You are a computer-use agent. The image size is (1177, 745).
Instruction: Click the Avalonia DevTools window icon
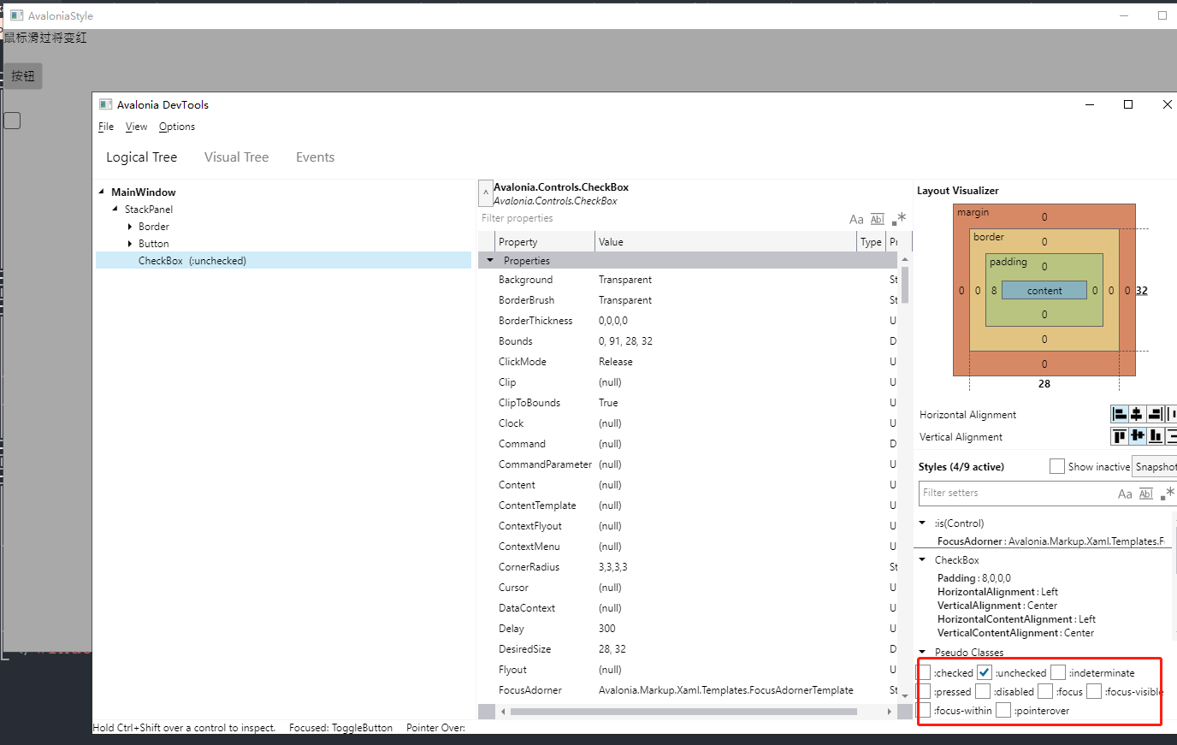click(x=106, y=104)
